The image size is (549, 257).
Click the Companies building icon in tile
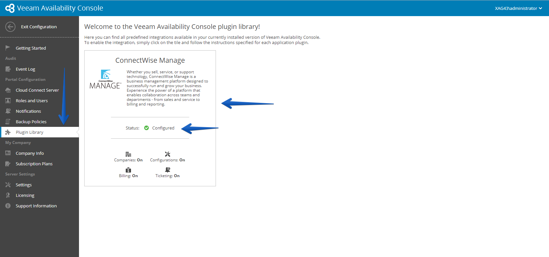(128, 154)
